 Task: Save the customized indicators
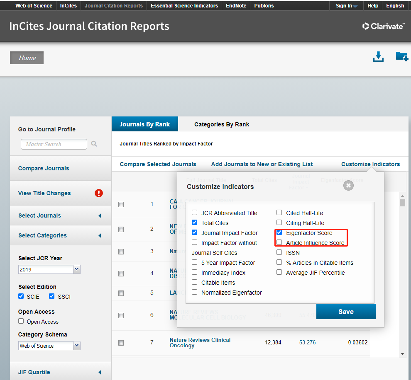point(346,312)
